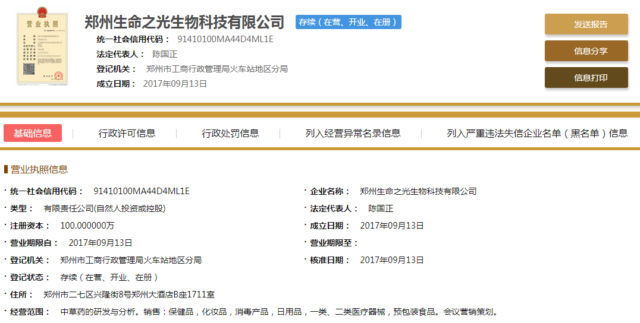The width and height of the screenshot is (640, 323).
Task: Select the 基础信息 tab
Action: pos(33,133)
